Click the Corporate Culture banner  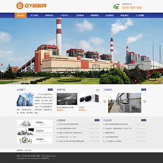click(35, 132)
